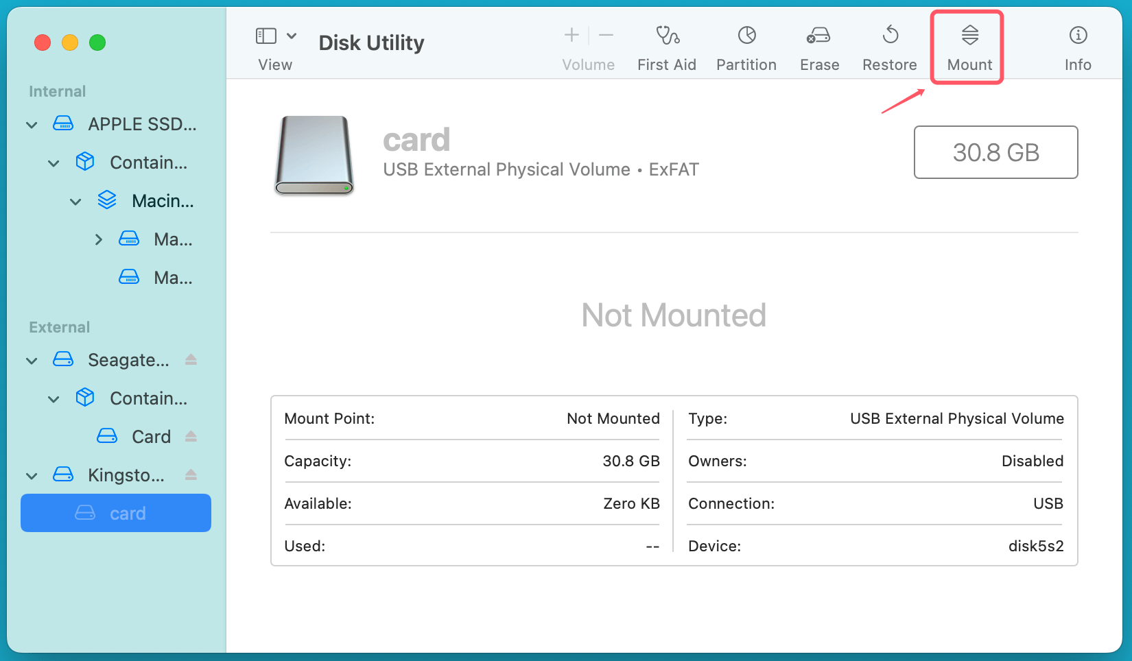Eject the Card volume in sidebar
The image size is (1132, 661).
pos(192,436)
